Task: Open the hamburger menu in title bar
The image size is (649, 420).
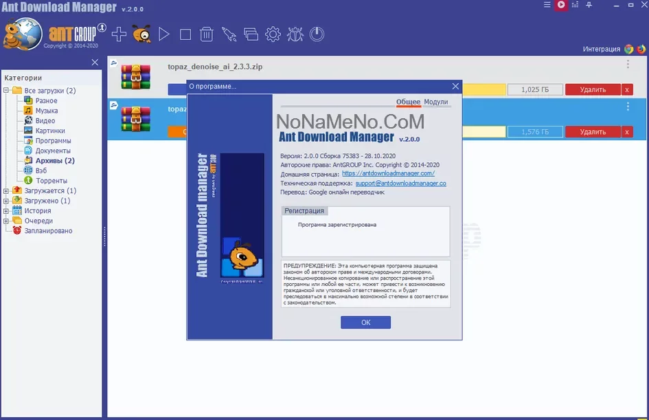Action: click(547, 5)
